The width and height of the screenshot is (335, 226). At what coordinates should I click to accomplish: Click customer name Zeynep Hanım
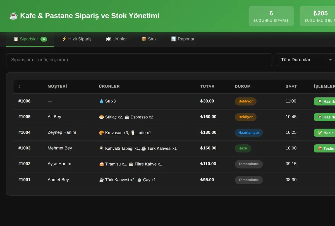62,132
